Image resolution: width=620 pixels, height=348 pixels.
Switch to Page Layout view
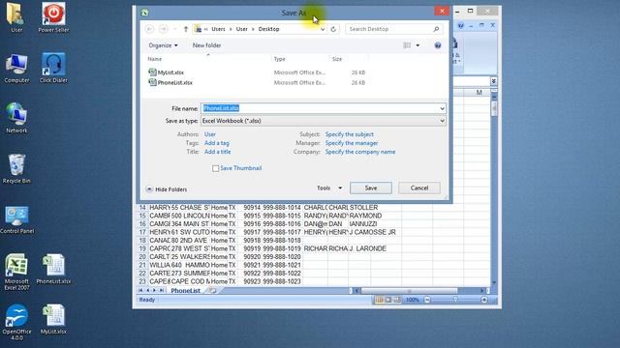[388, 300]
